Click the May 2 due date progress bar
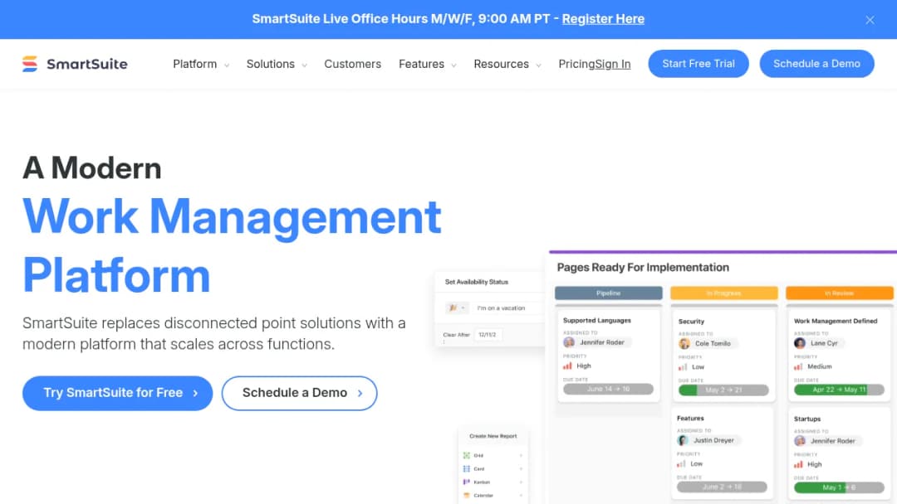 [723, 390]
